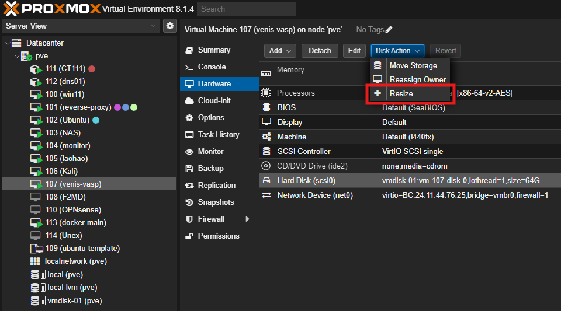The width and height of the screenshot is (561, 311).
Task: Click the pencil icon next to No Tags
Action: coord(389,29)
